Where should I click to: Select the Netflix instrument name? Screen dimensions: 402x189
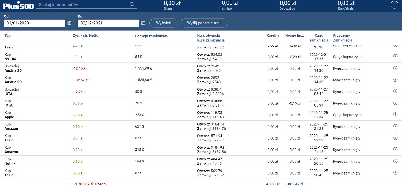click(x=10, y=163)
